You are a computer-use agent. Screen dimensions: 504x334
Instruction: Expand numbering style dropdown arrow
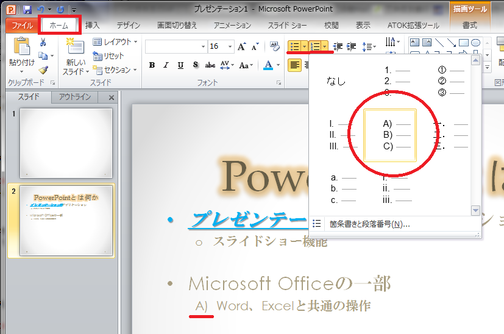[325, 46]
